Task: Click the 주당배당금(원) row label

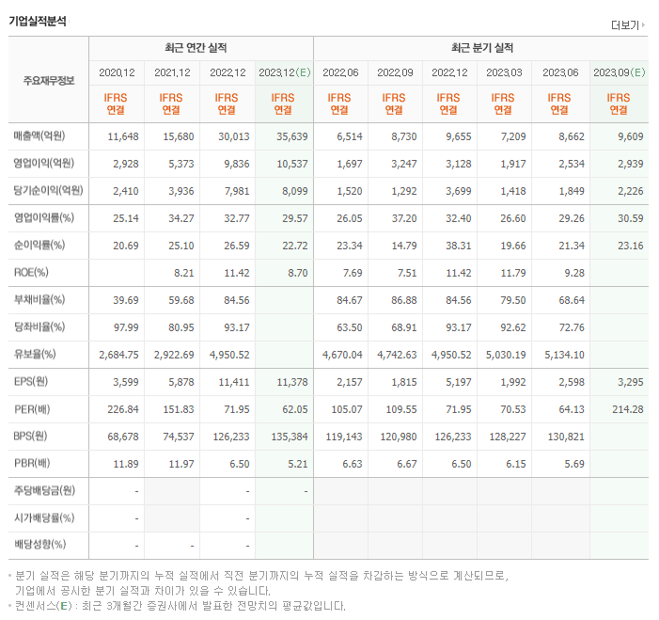Action: [44, 490]
